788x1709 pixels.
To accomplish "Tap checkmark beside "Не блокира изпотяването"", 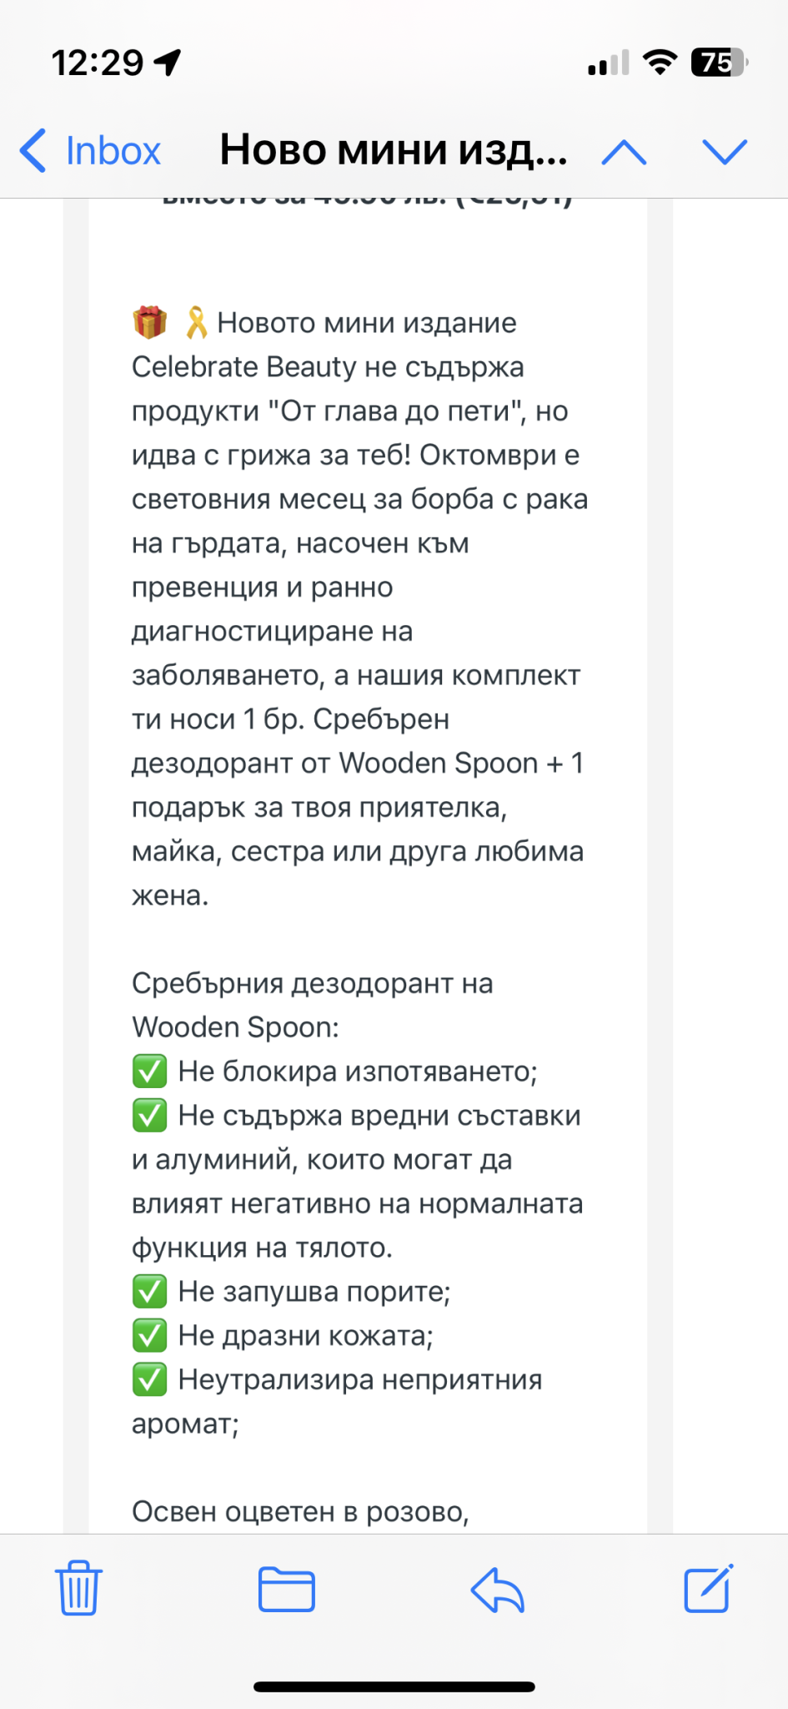I will [150, 1071].
